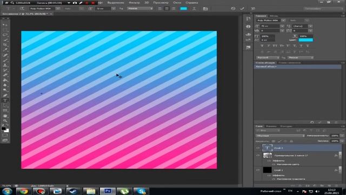Apply All Caps style in Character panel
This screenshot has height=195, width=346.
275,45
